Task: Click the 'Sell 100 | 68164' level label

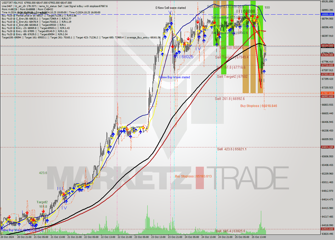Action: pos(232,48)
